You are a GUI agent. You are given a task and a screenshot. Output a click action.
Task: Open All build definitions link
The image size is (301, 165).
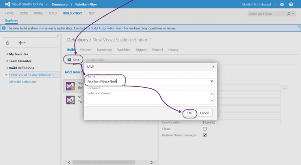(23, 82)
